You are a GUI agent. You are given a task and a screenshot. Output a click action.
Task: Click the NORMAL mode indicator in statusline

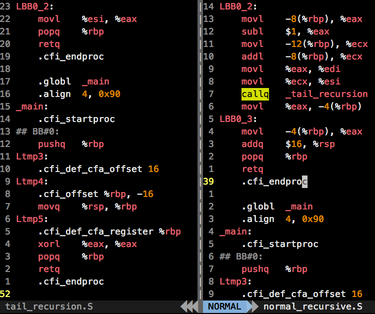(224, 306)
